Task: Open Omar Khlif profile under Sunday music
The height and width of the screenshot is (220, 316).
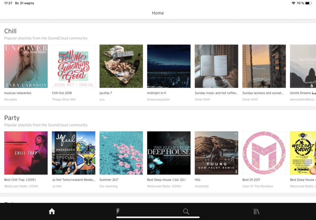Action: point(202,99)
